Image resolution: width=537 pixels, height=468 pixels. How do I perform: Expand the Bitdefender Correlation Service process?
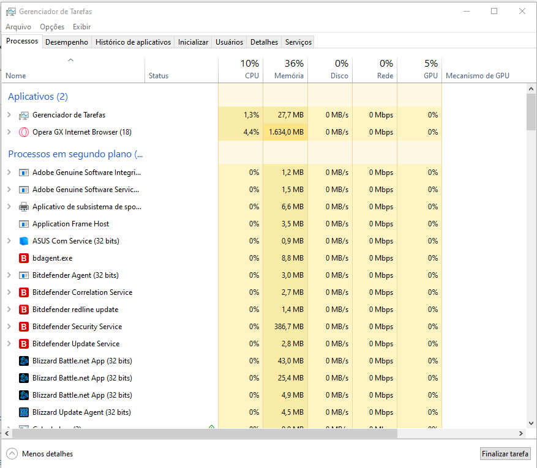pos(9,292)
